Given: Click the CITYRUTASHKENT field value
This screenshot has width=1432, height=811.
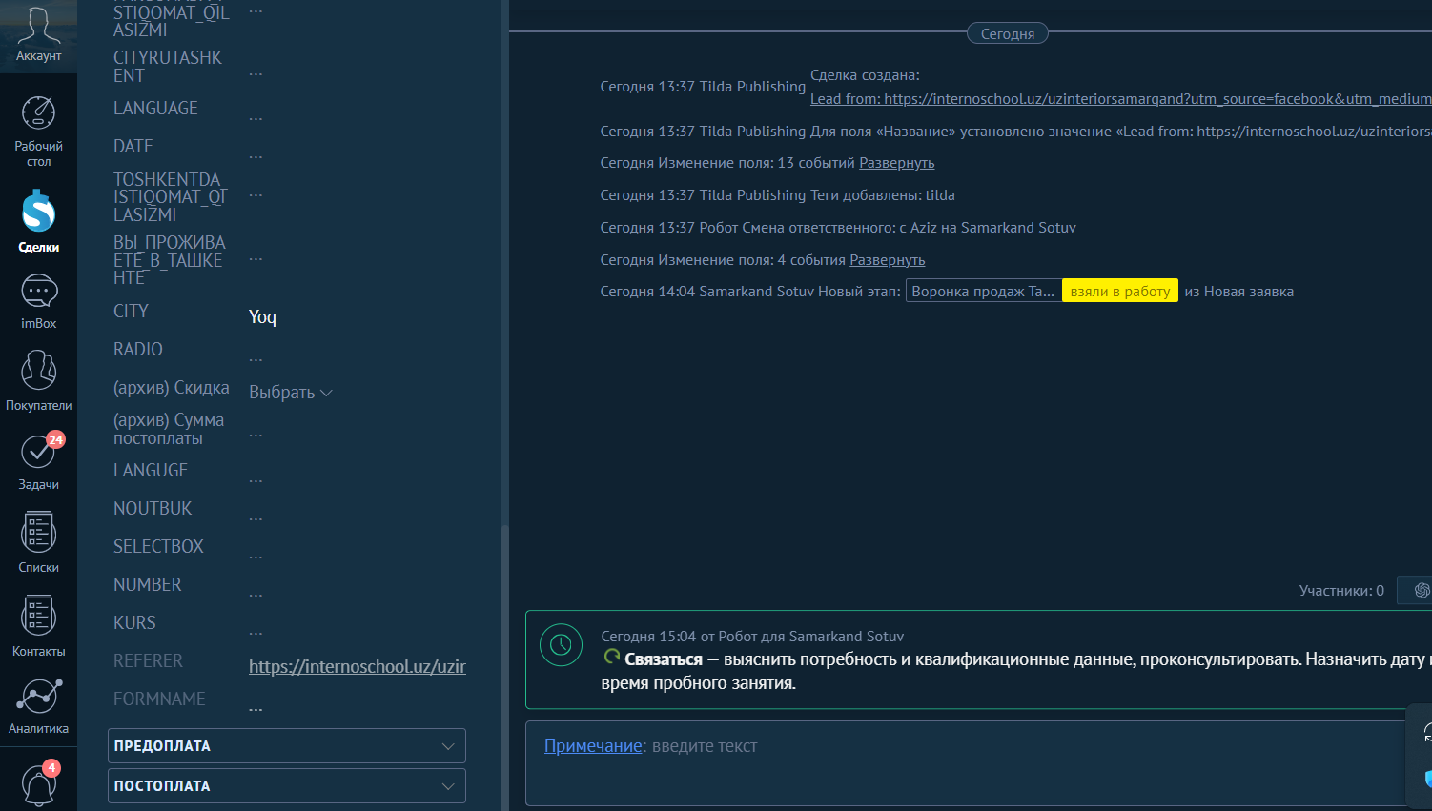Looking at the screenshot, I should (x=256, y=72).
